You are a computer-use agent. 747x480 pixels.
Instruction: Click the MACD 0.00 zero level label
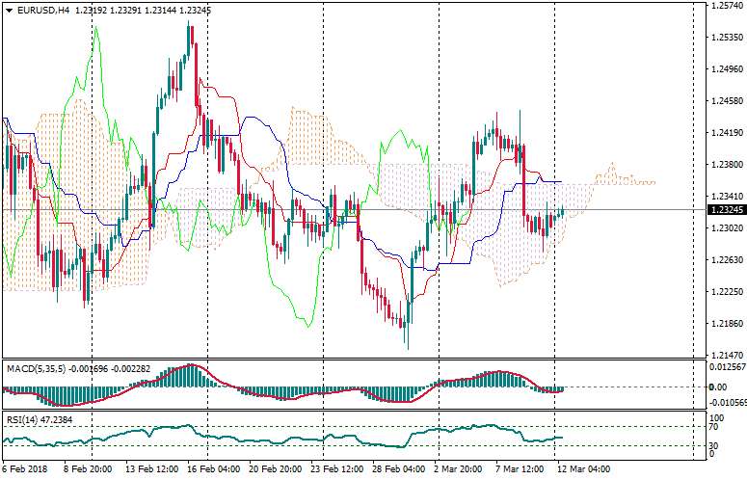click(717, 387)
